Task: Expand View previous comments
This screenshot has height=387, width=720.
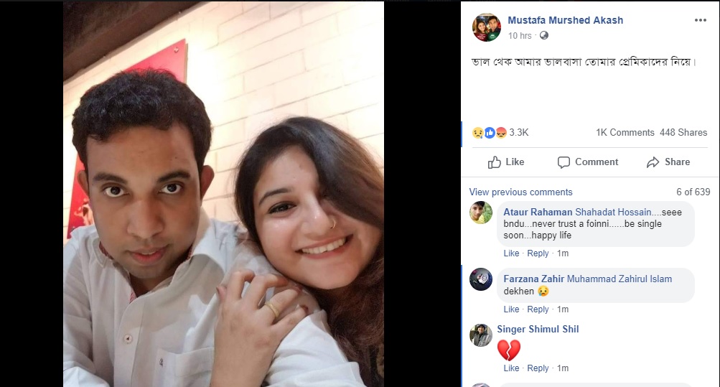Action: (x=520, y=192)
